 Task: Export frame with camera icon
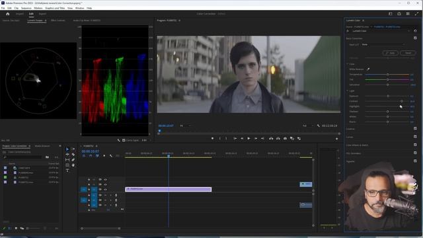point(285,138)
